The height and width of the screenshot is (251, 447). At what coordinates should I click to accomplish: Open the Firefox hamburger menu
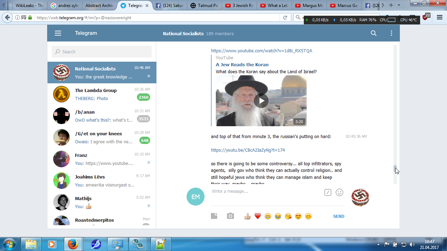pyautogui.click(x=440, y=17)
